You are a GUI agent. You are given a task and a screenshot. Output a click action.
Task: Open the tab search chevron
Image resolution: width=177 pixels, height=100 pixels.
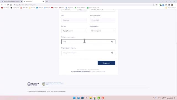click(162, 1)
